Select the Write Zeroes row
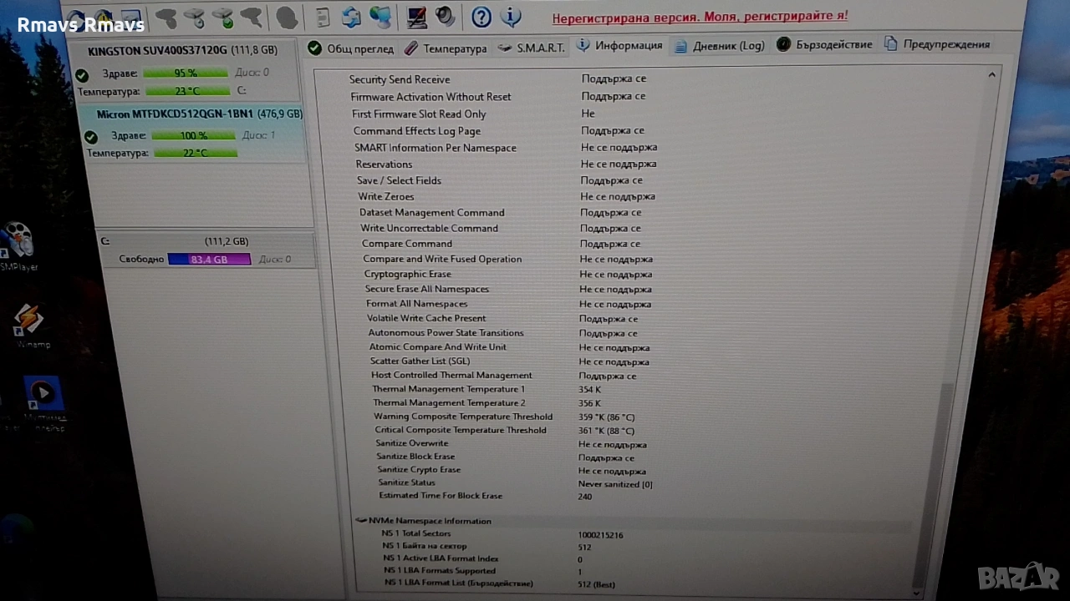Screen dimensions: 1070x601 [507, 196]
